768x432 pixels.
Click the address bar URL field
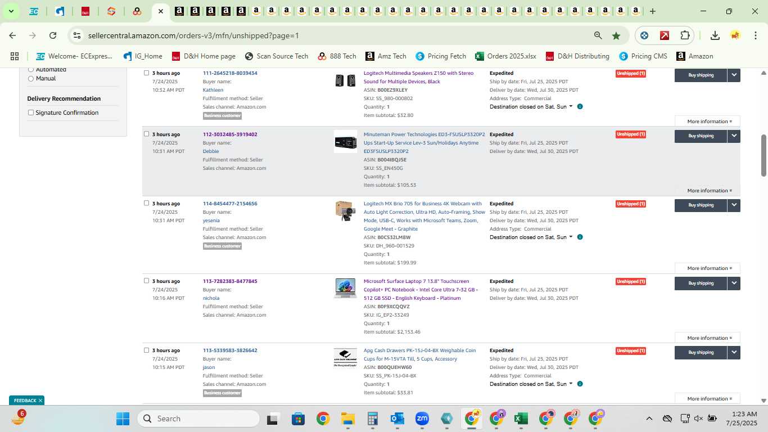pyautogui.click(x=335, y=35)
